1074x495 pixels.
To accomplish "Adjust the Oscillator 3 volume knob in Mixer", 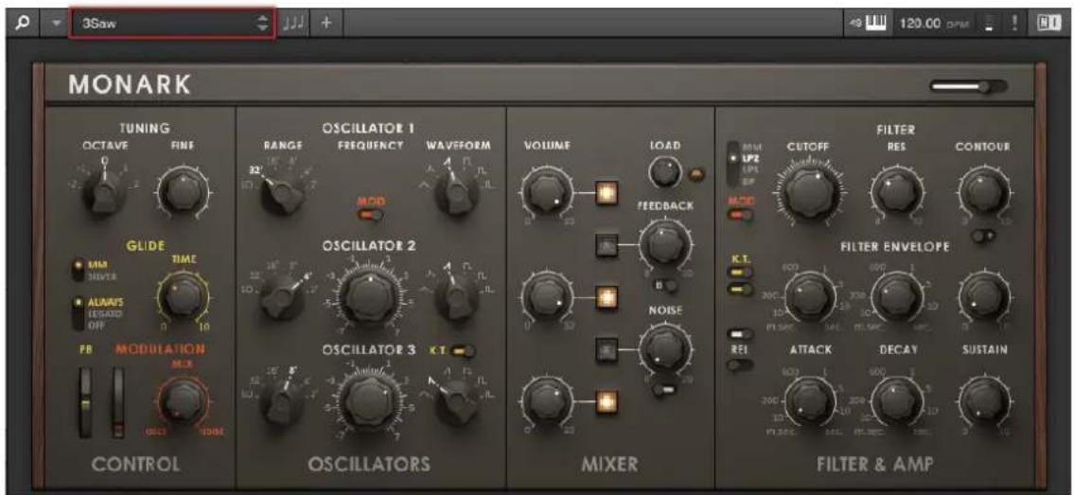I will pyautogui.click(x=547, y=401).
